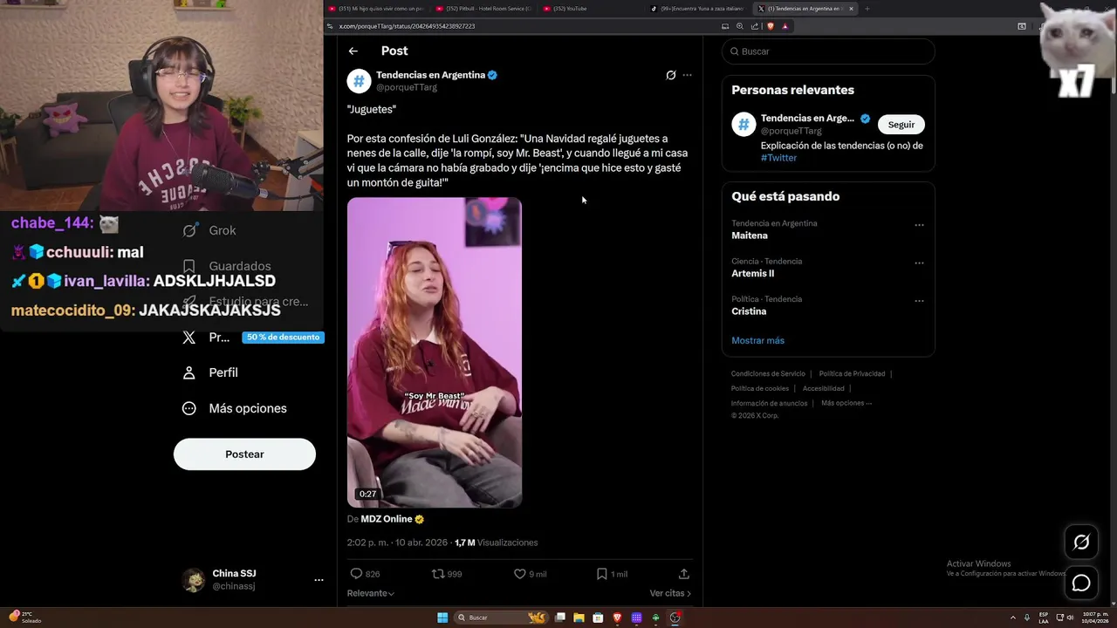The width and height of the screenshot is (1117, 628).
Task: Open Grok action icon on the post
Action: click(670, 75)
